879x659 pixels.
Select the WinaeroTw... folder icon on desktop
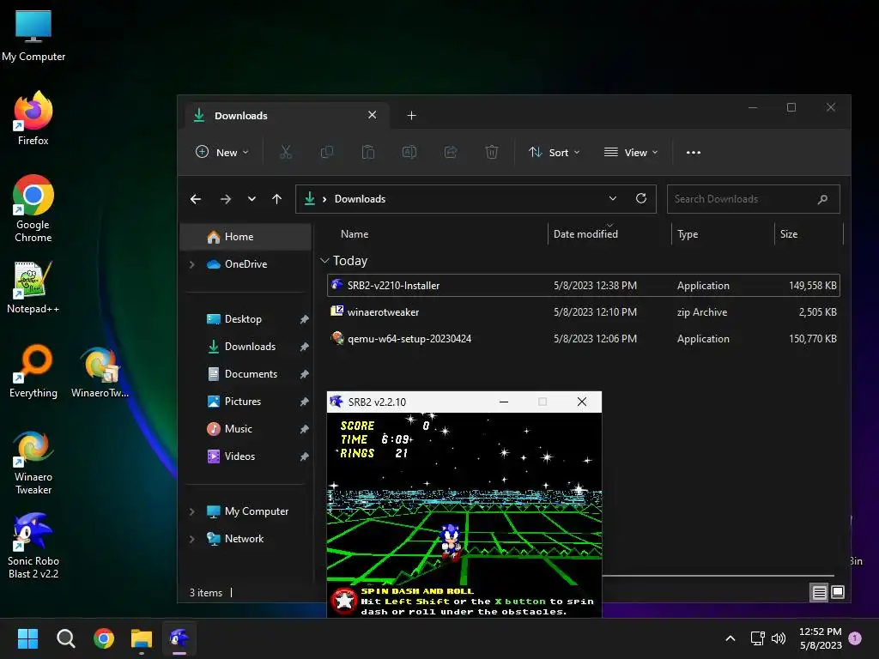(100, 371)
